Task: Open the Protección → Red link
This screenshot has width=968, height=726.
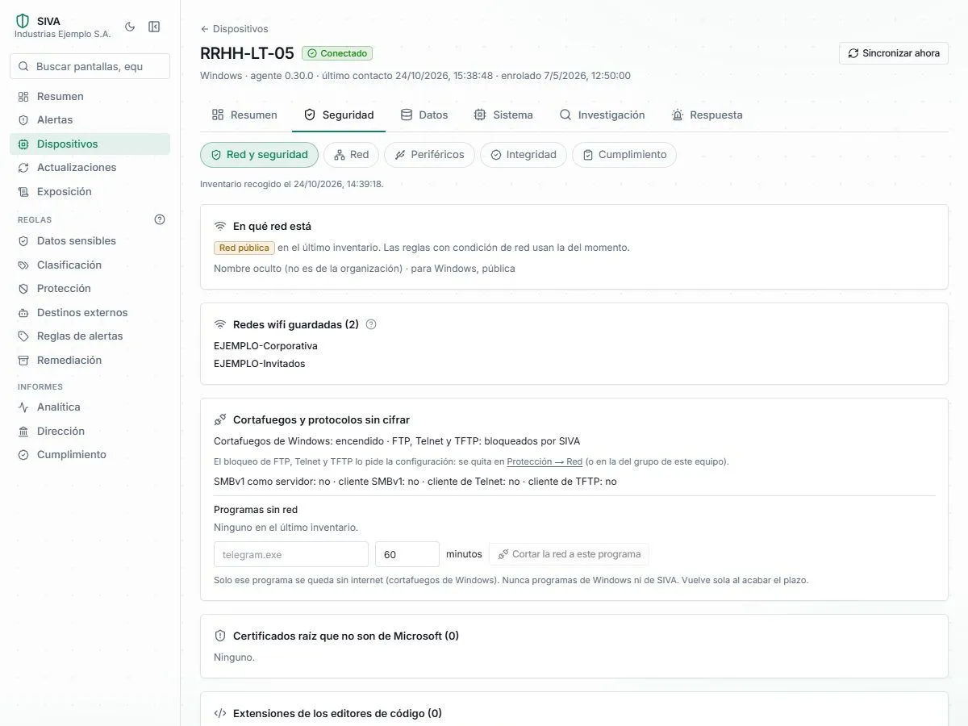Action: pos(544,462)
